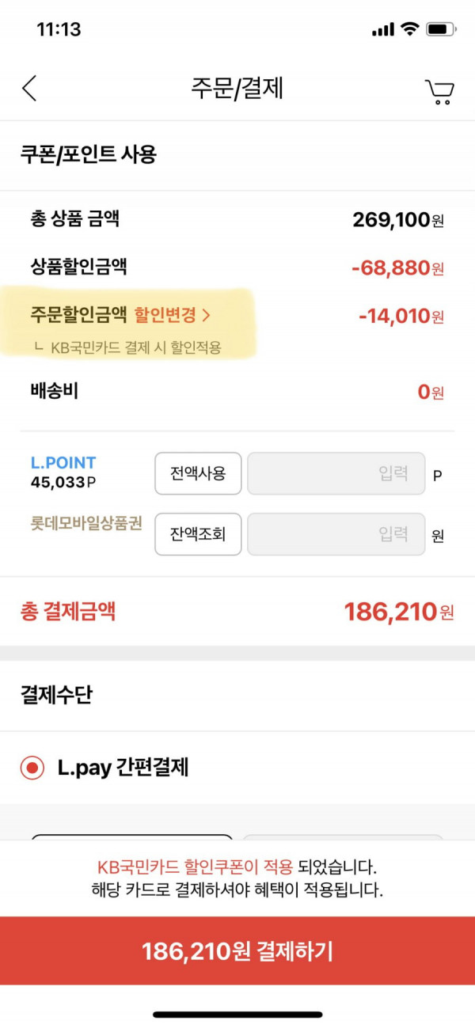Tap the 총 결제금액 186,210원 amount
This screenshot has width=475, height=1028.
(x=399, y=611)
